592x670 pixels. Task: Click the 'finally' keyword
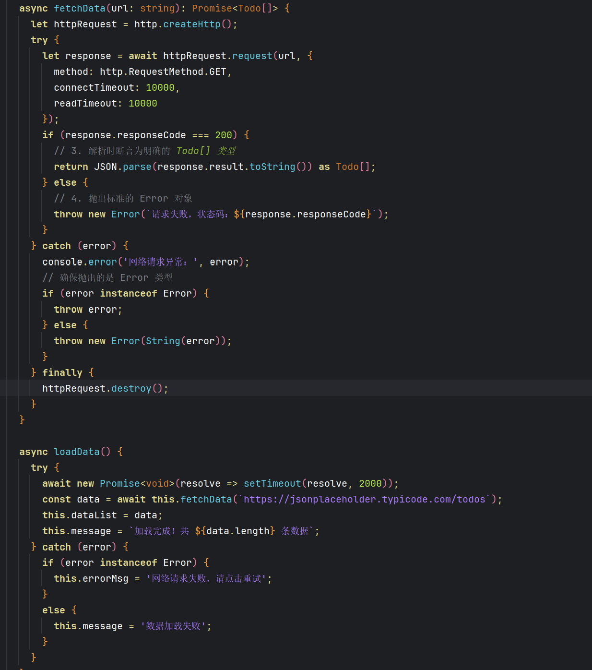62,372
